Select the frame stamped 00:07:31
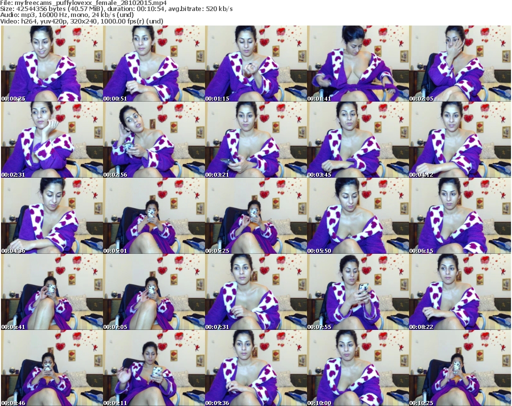Image resolution: width=512 pixels, height=406 pixels. [x=256, y=292]
